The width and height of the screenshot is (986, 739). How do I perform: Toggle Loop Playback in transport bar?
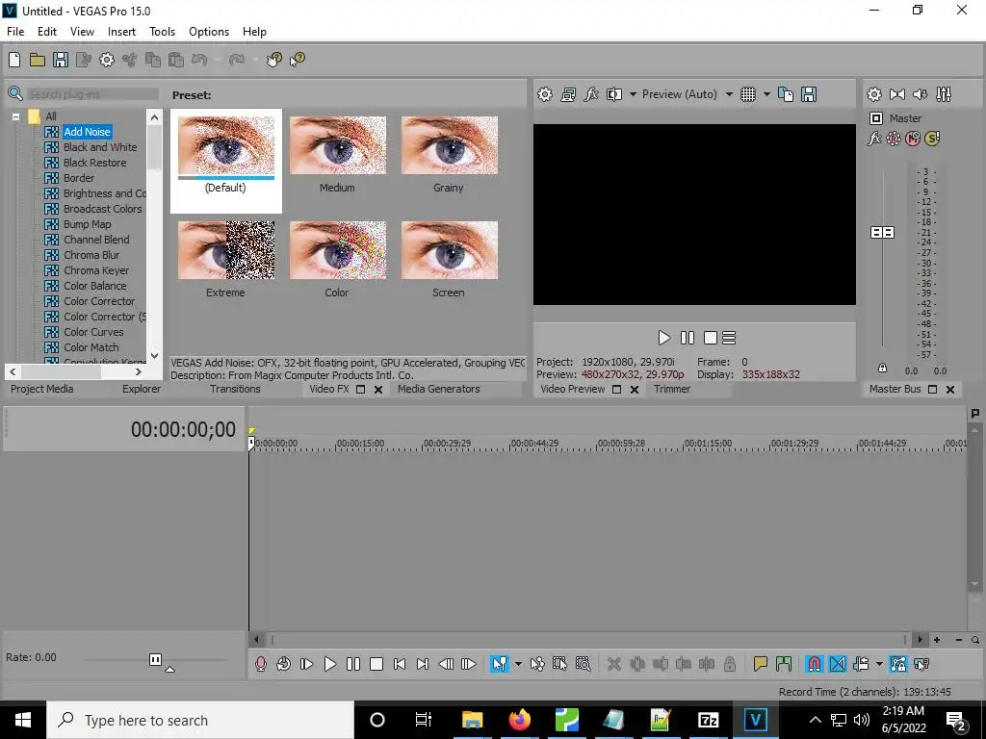[x=284, y=664]
